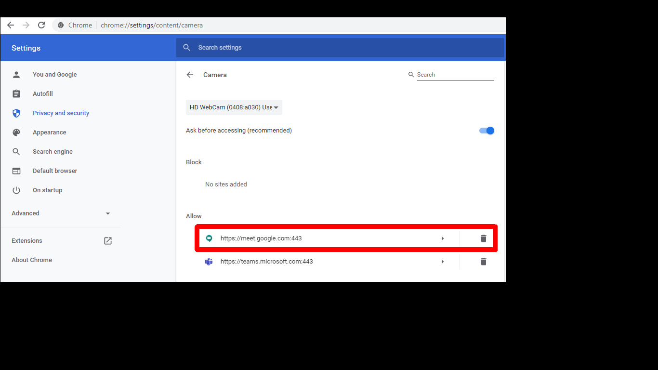Screen dimensions: 658x370
Task: Click the Search settings input field
Action: (340, 48)
